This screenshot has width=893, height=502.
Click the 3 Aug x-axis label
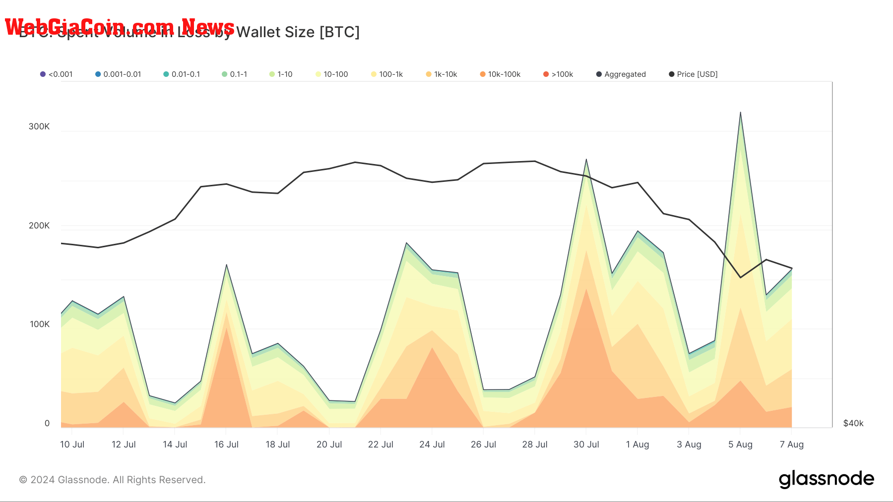point(689,445)
